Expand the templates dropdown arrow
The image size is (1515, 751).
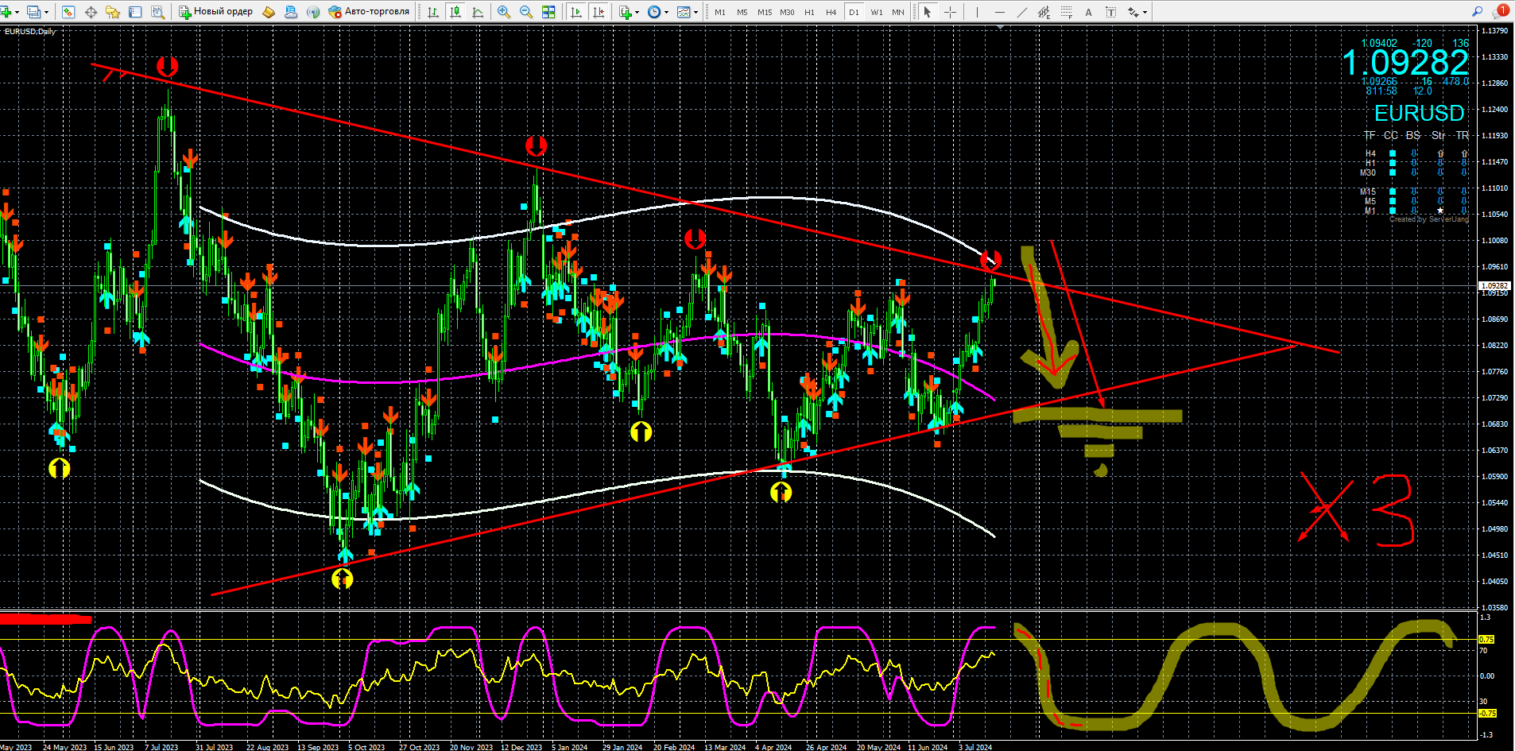point(696,12)
